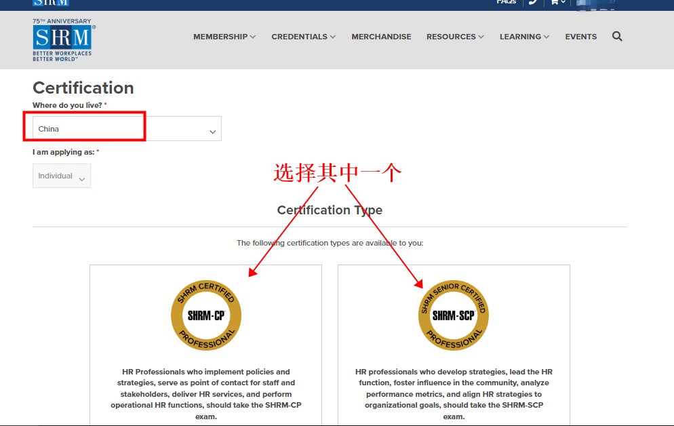Select the SHRM-CP certification badge
Viewport: 674px width, 426px height.
click(206, 315)
